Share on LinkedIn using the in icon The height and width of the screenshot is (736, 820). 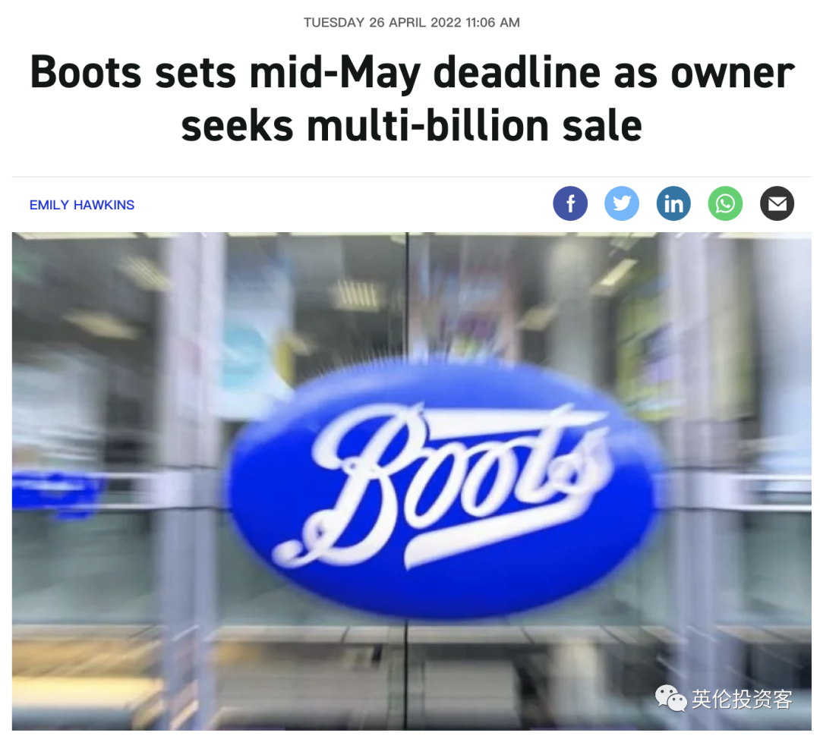click(673, 203)
